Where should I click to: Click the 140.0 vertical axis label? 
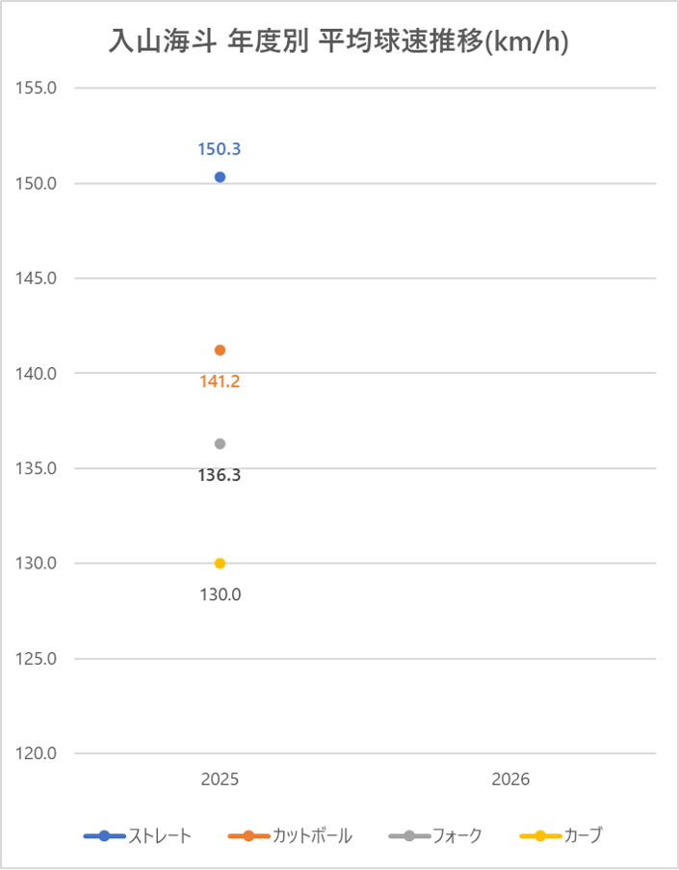coord(39,374)
